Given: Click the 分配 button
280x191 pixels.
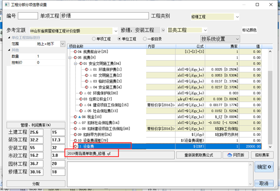Looking at the screenshot, I should 36,183.
